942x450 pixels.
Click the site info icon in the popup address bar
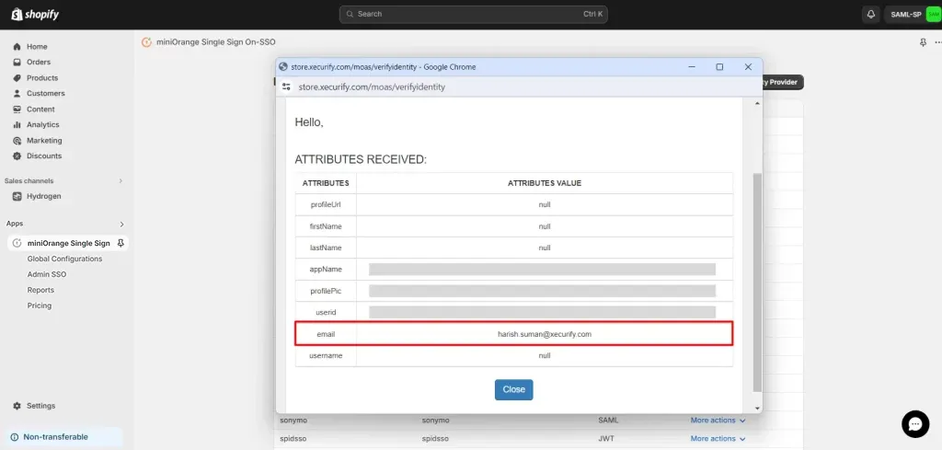286,87
